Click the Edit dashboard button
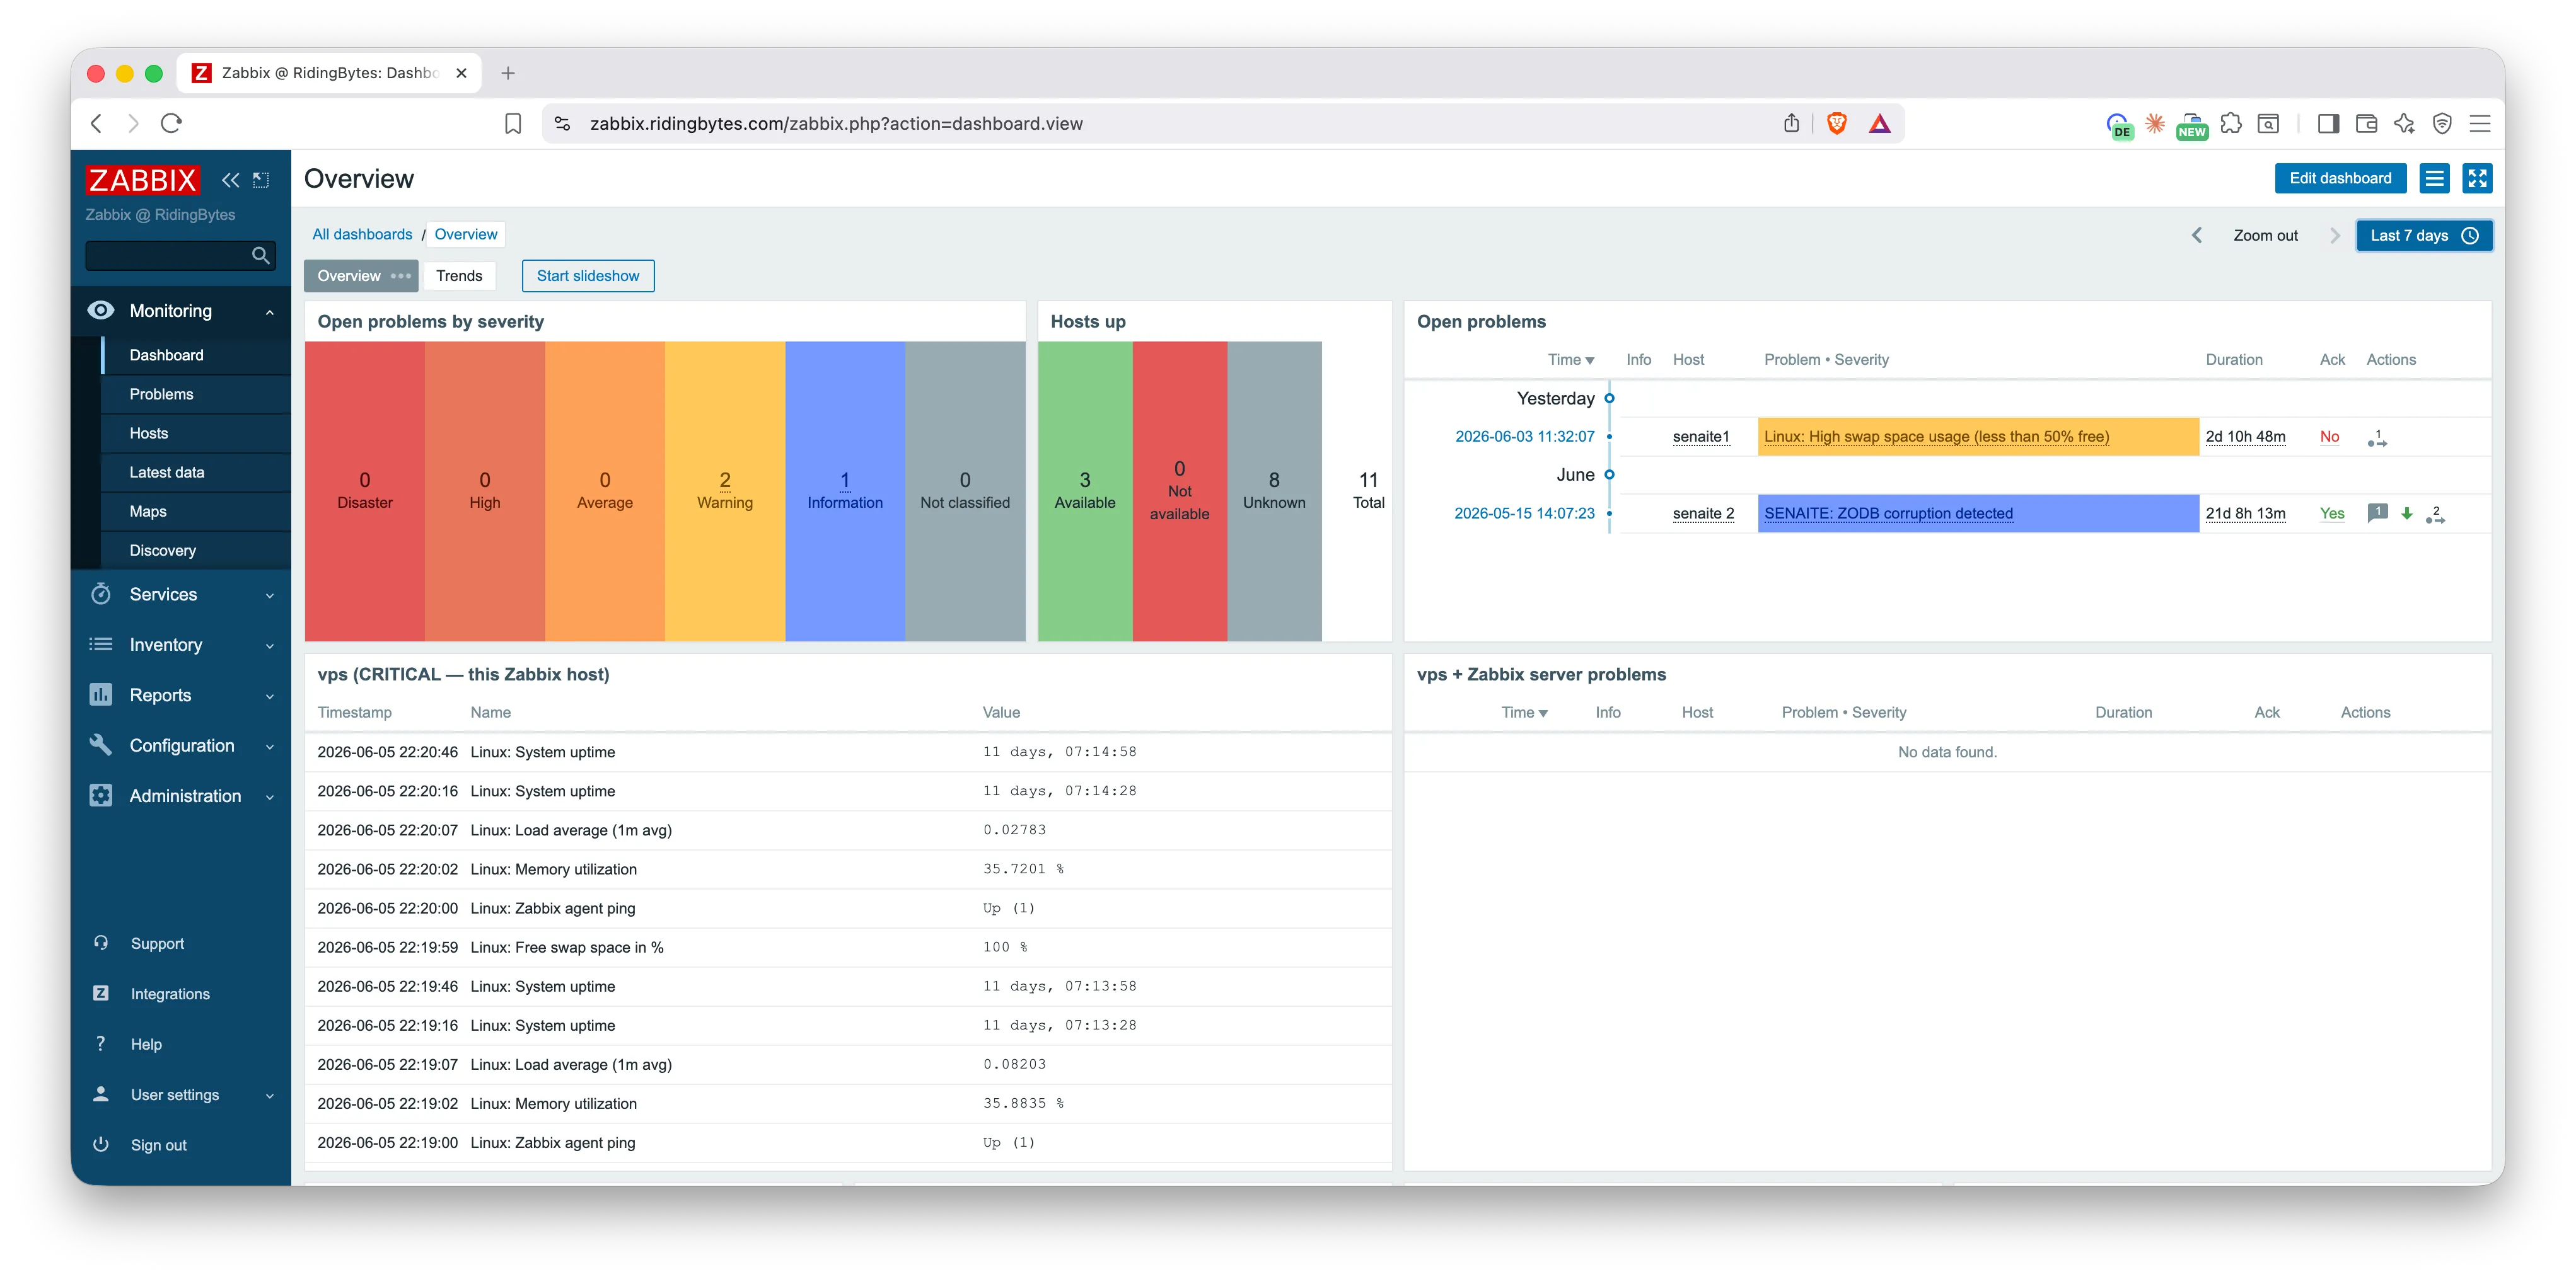The image size is (2576, 1279). [x=2340, y=179]
